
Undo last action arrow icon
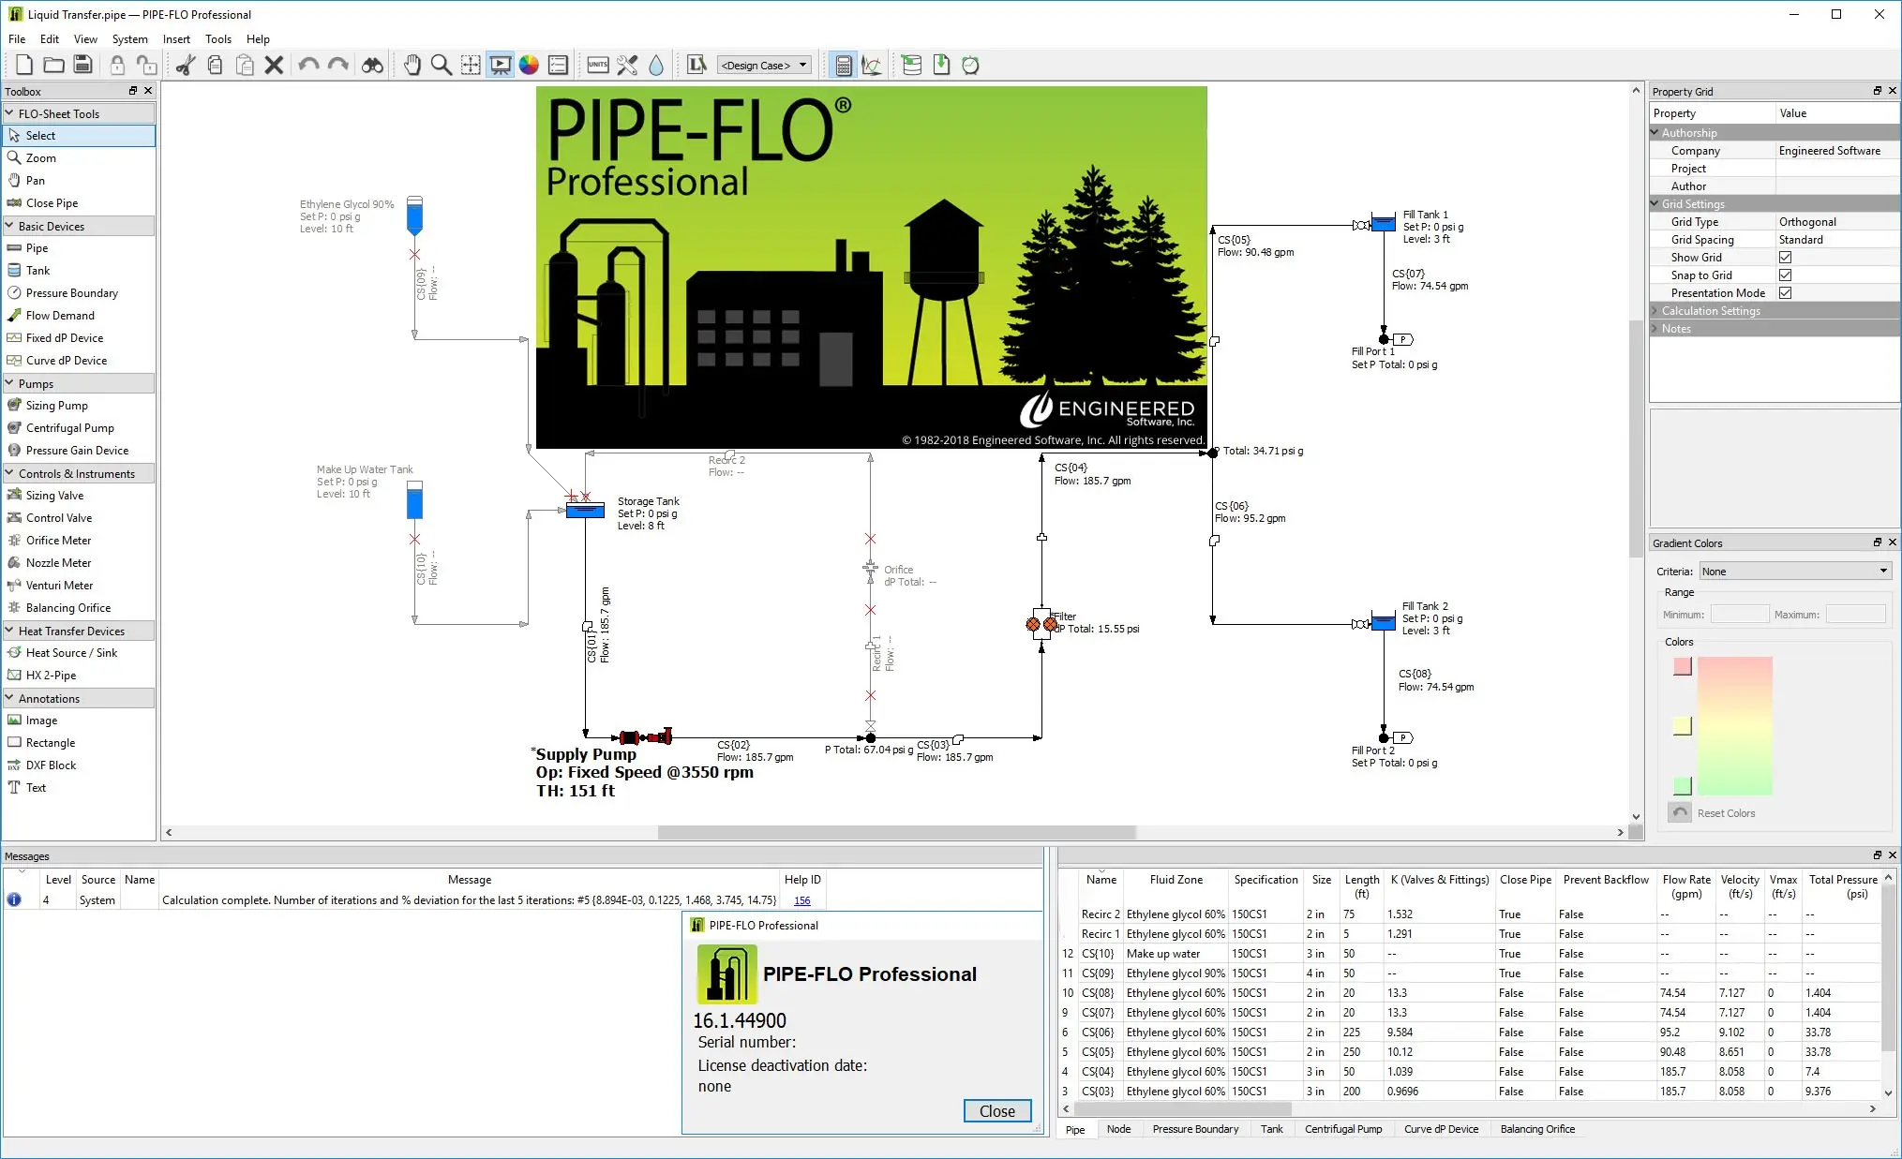pos(308,65)
